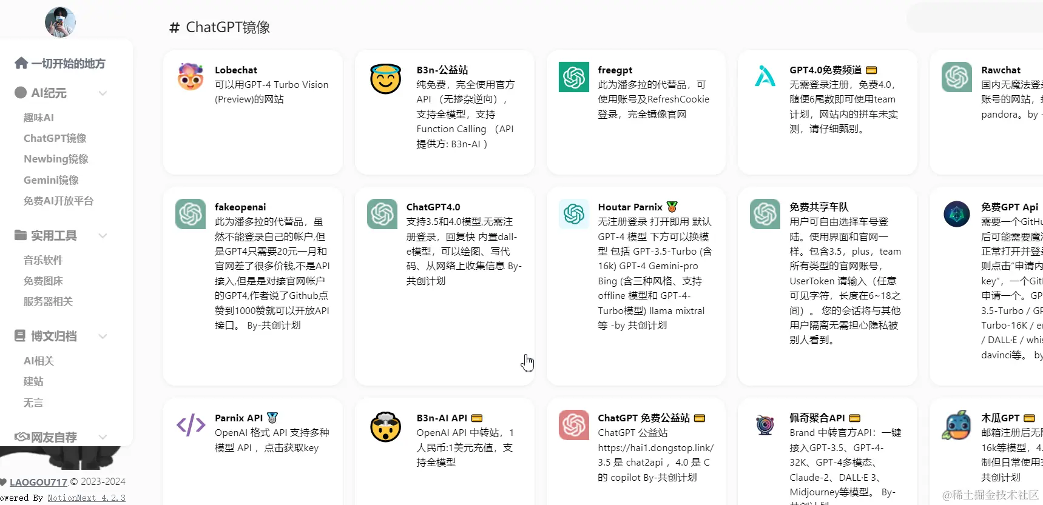Click the profile avatar photo
Image resolution: width=1043 pixels, height=505 pixels.
pyautogui.click(x=60, y=22)
